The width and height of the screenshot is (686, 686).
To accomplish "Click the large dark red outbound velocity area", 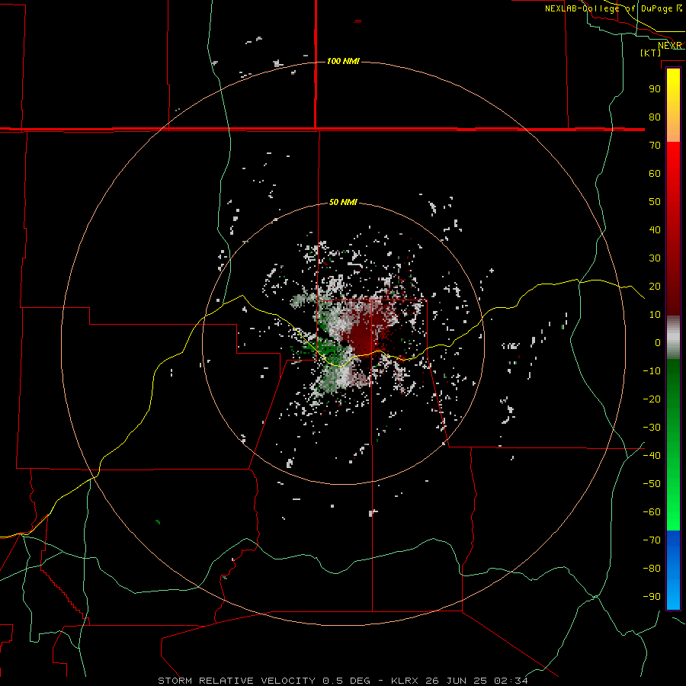I will click(365, 333).
